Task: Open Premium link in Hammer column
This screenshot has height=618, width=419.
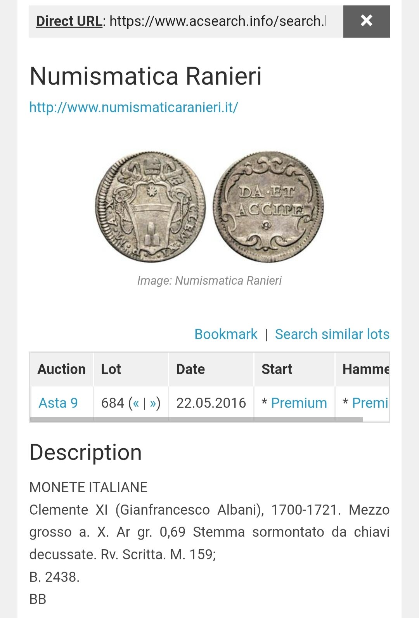Action: coord(370,403)
